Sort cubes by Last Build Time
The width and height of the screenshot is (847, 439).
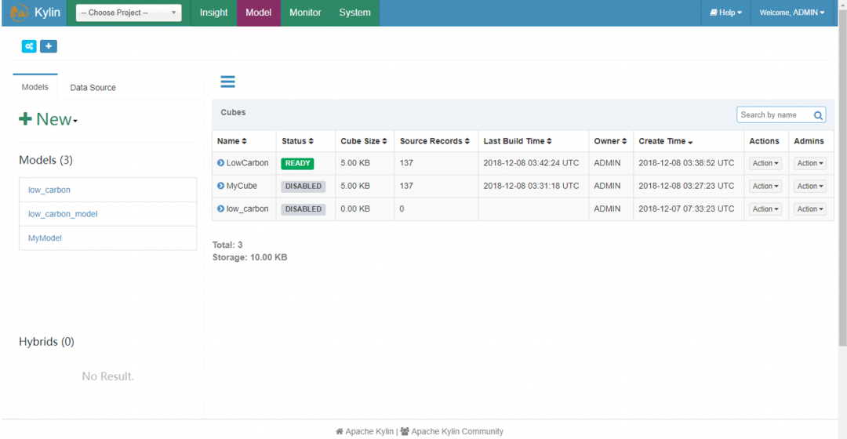pos(518,141)
